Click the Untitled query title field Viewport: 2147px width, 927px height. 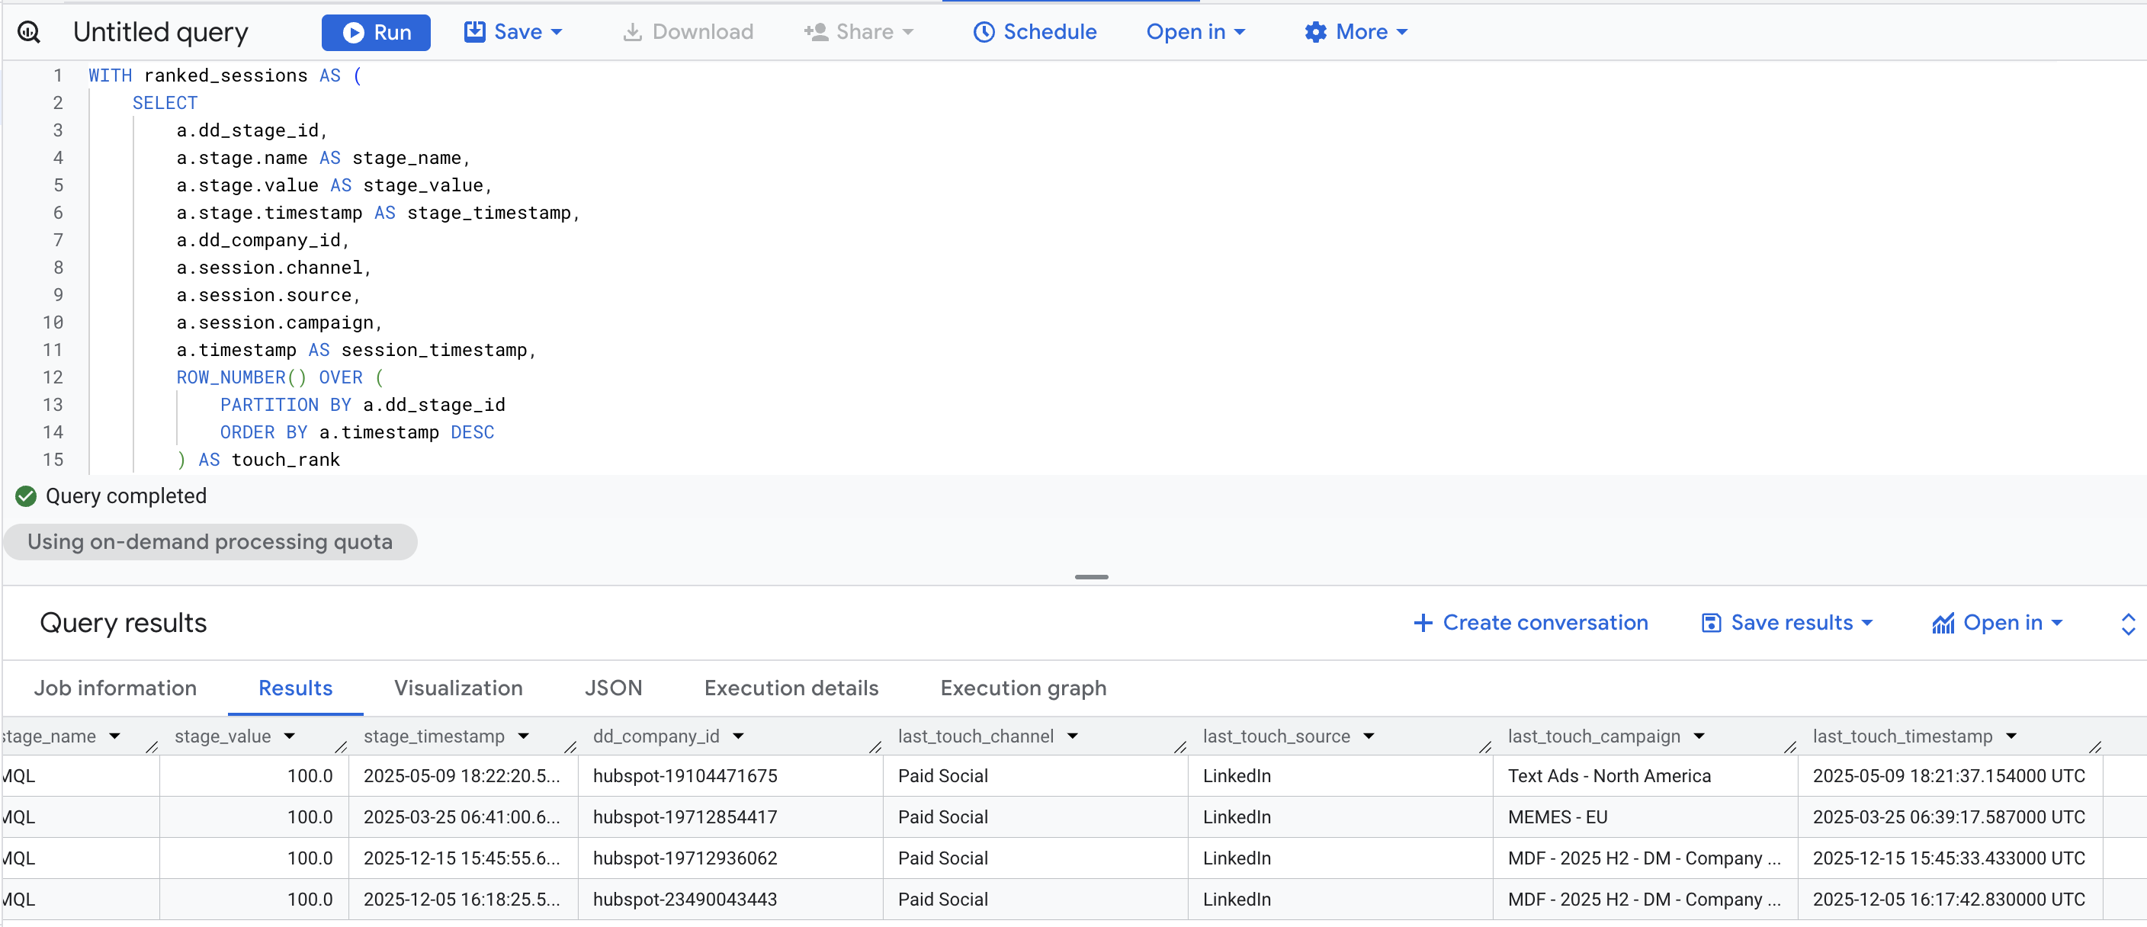(x=160, y=32)
